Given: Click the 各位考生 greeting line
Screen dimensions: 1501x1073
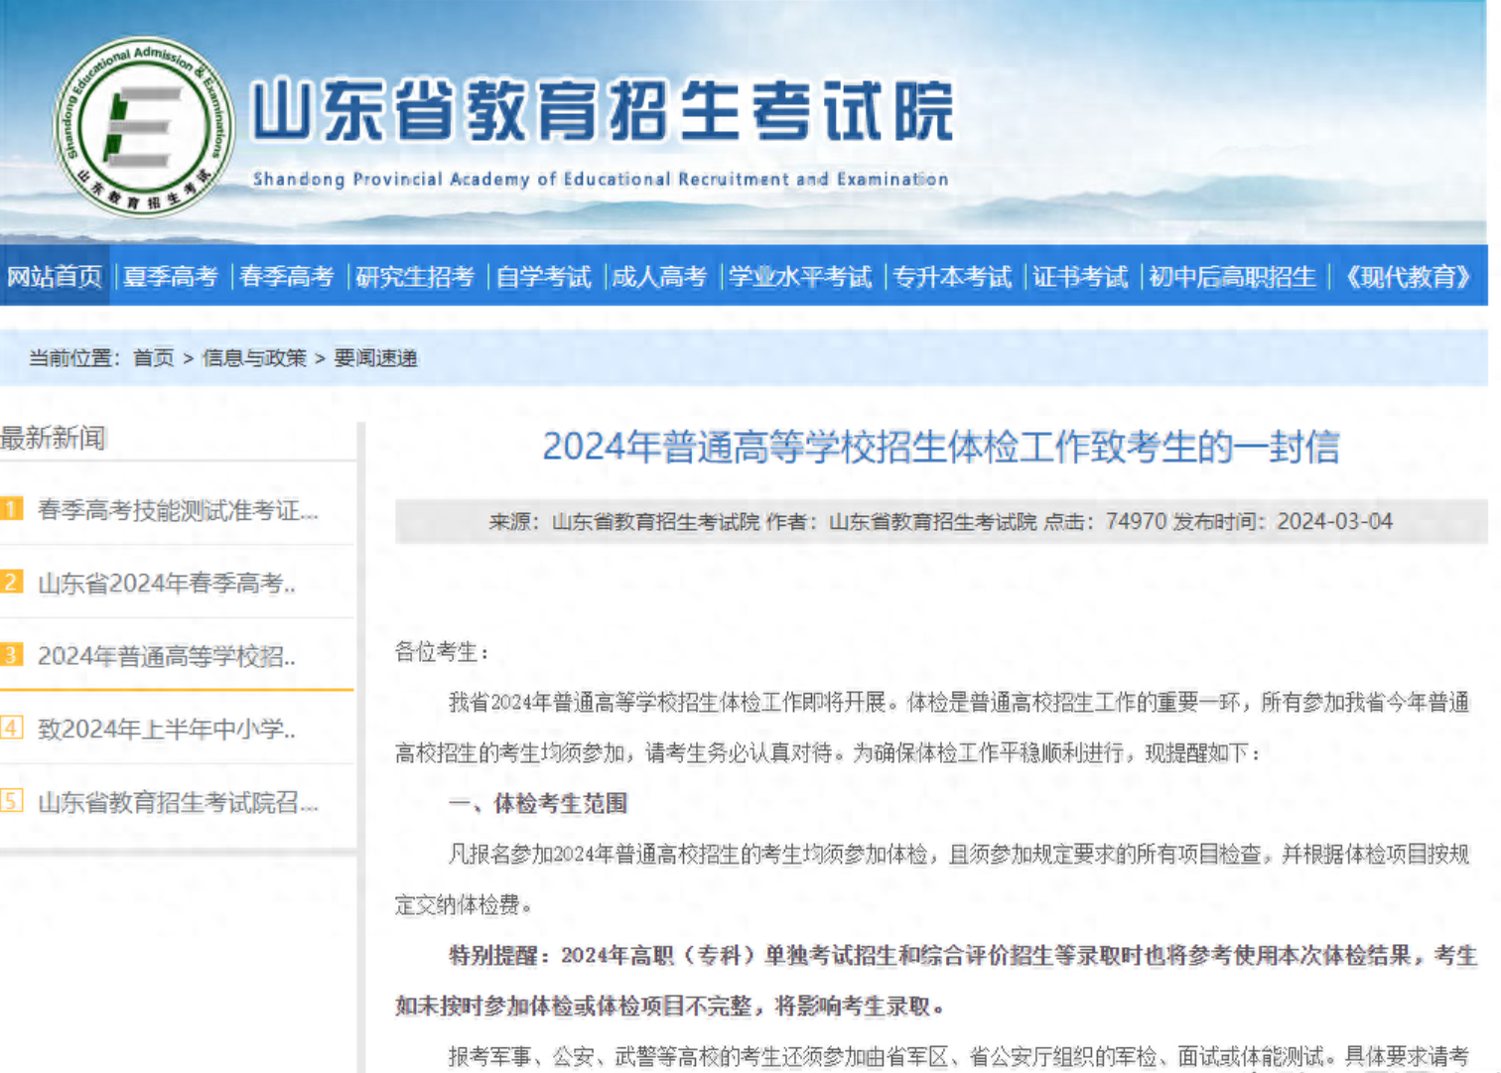Looking at the screenshot, I should [x=442, y=652].
